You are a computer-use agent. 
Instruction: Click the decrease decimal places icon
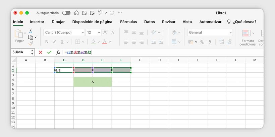[x=229, y=42]
